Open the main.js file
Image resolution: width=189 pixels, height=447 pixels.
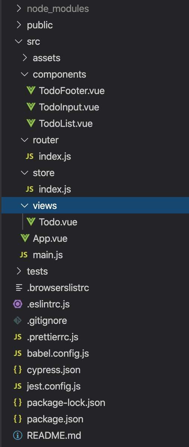[x=48, y=255]
